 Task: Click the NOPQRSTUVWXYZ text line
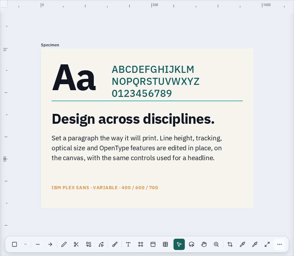coord(155,81)
